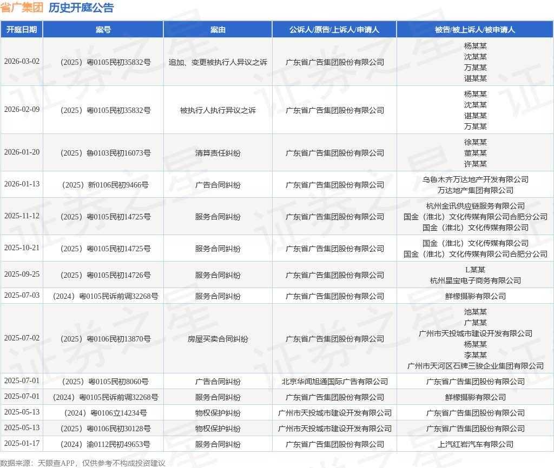Click date cell 2025-07-03
The image size is (554, 468).
(22, 296)
